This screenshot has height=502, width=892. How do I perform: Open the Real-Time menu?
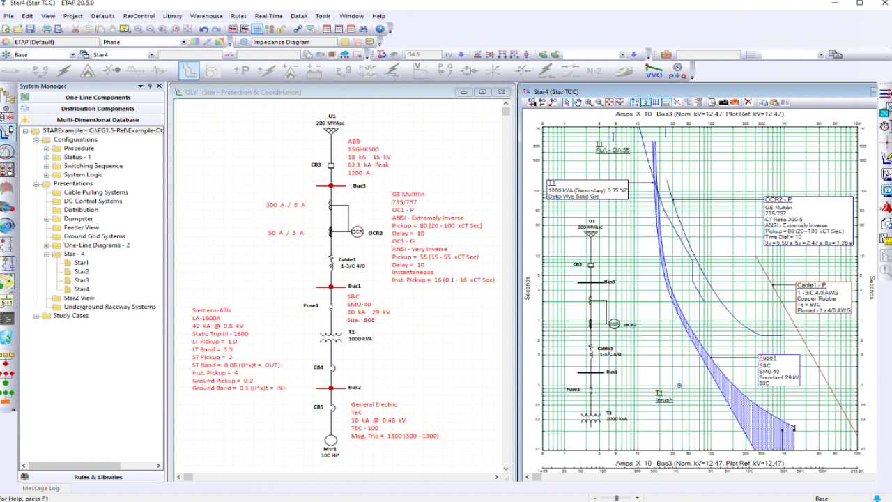point(268,16)
